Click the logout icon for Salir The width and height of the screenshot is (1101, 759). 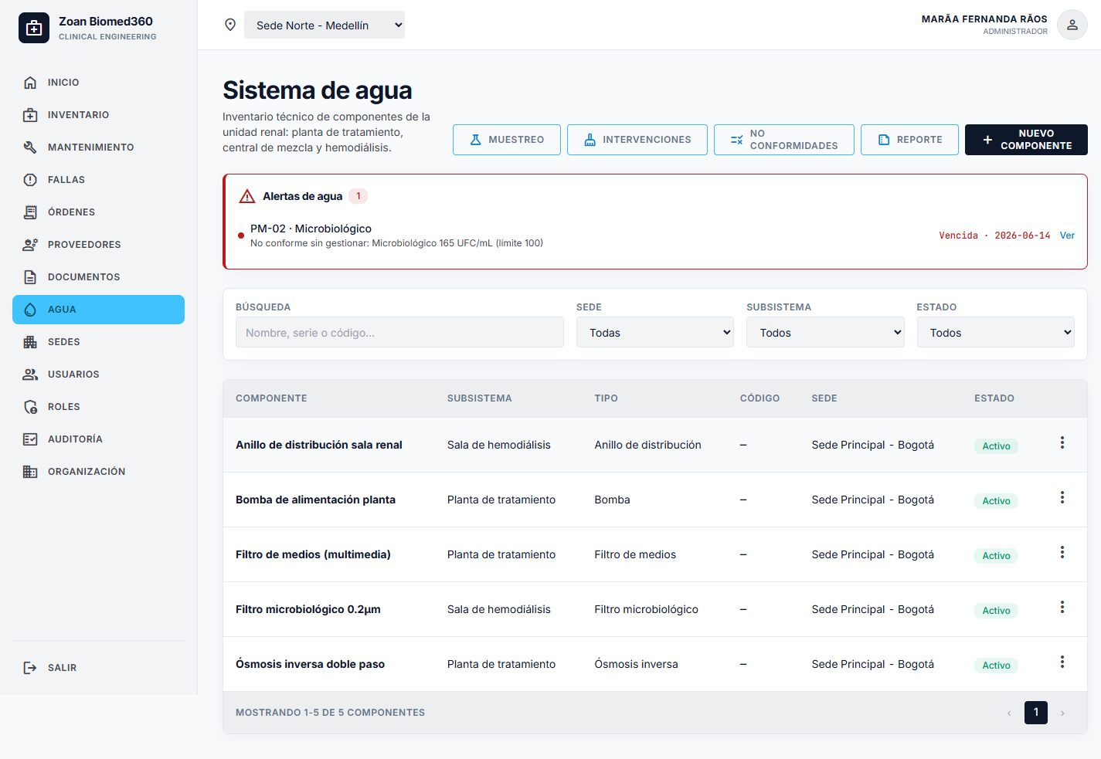click(x=30, y=668)
